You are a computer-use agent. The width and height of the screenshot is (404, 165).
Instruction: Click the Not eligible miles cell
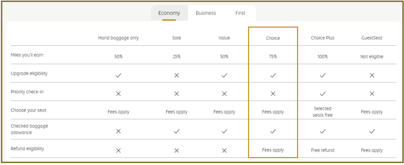click(372, 57)
